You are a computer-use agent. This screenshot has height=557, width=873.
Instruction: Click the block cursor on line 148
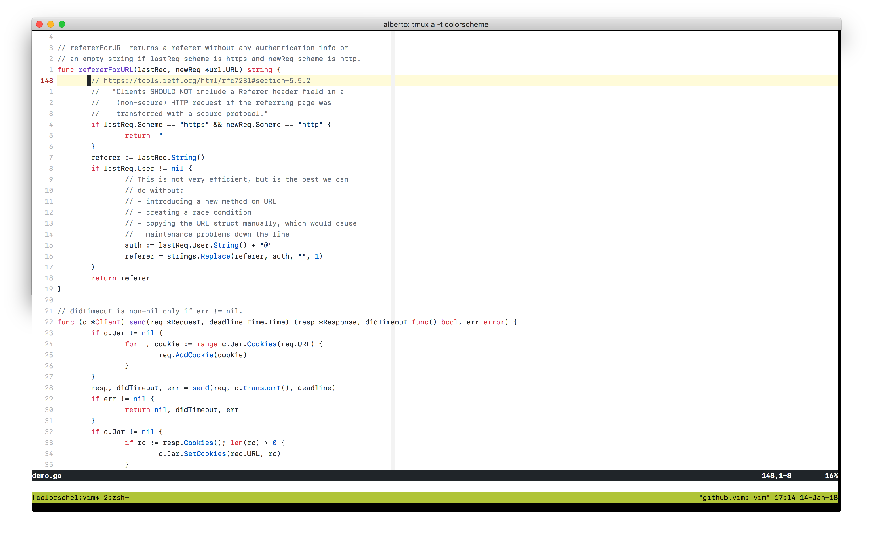pyautogui.click(x=89, y=80)
